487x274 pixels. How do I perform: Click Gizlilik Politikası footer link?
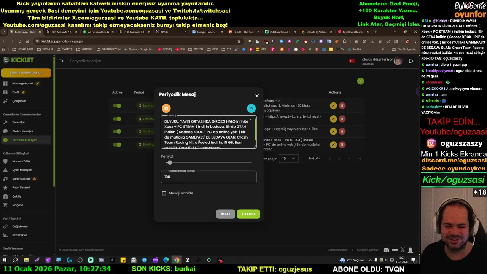click(337, 250)
